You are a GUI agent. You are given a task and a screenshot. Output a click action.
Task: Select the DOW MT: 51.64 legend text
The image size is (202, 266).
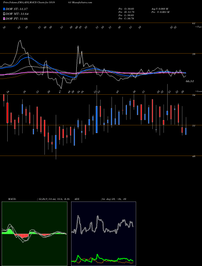pos(17,14)
